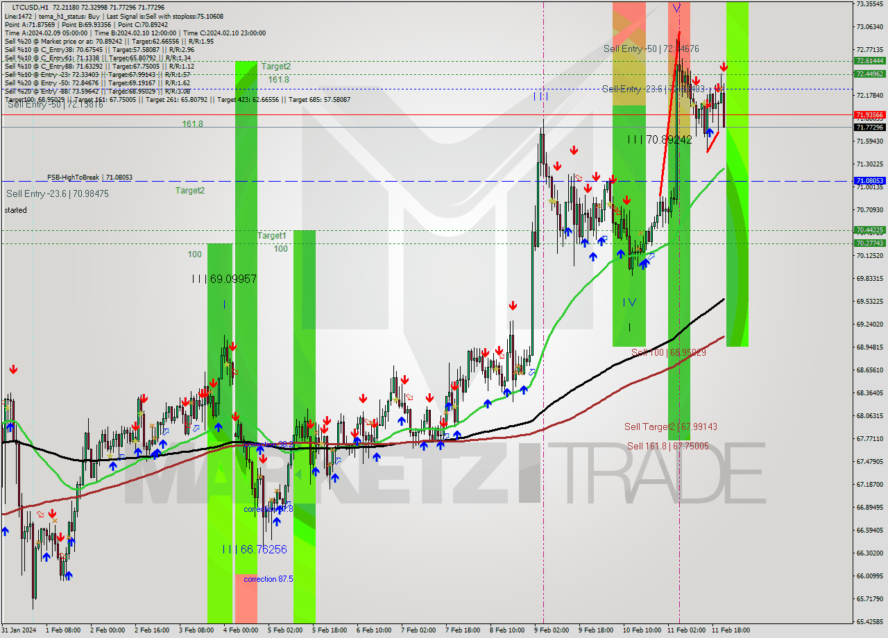
Task: Click the 'Sell Entry -50 | 72.94676' label
Action: (651, 49)
